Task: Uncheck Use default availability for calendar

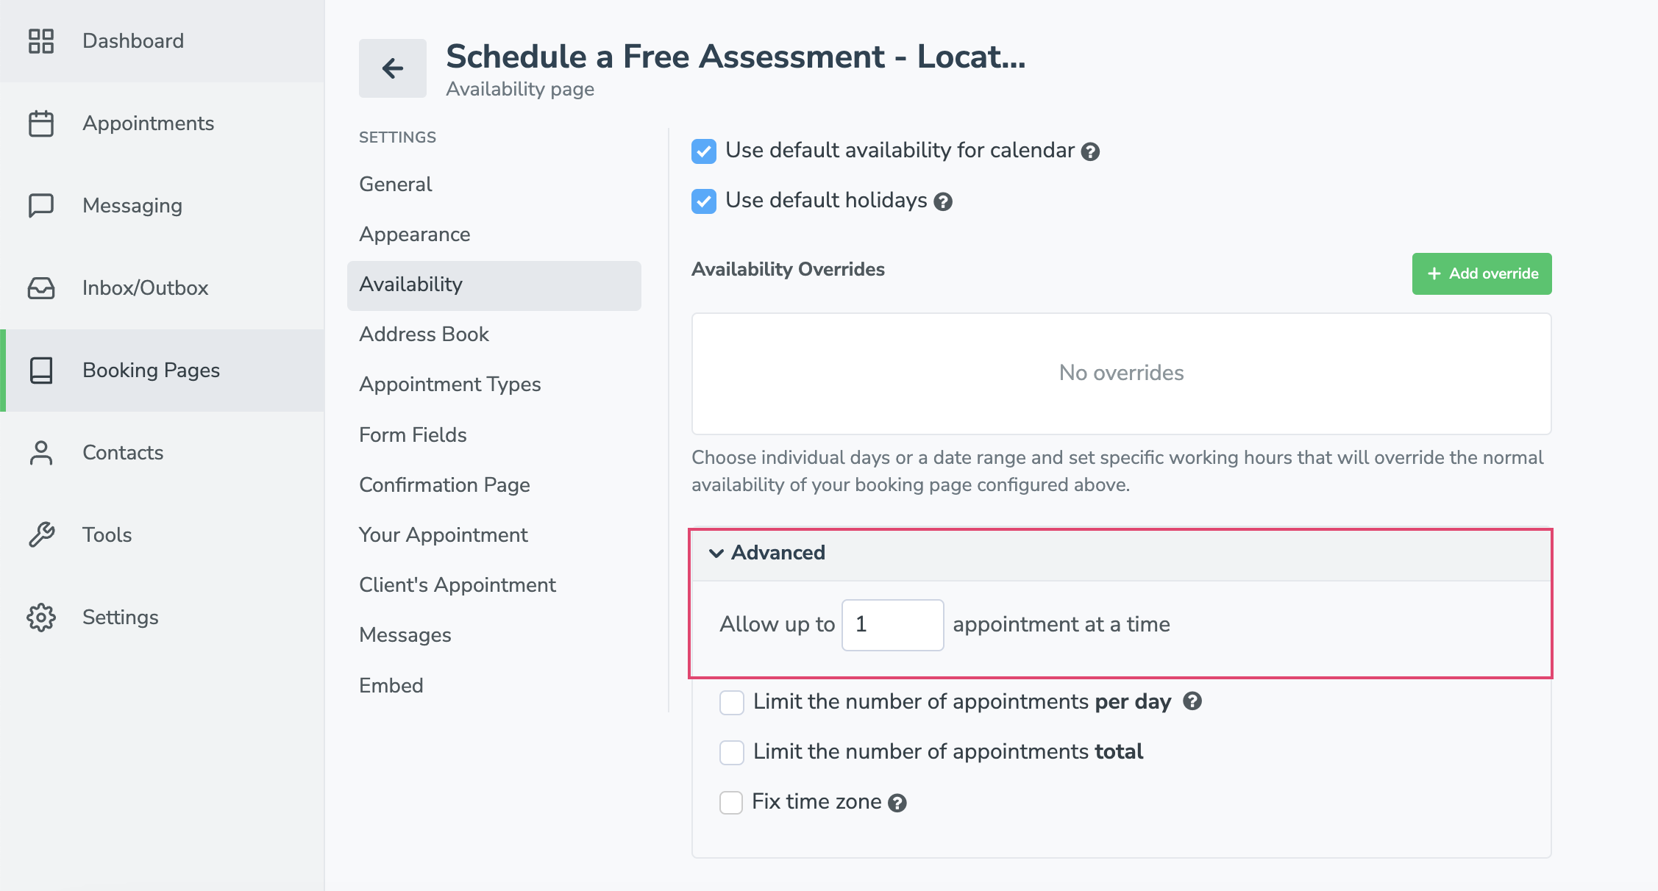Action: click(x=704, y=151)
